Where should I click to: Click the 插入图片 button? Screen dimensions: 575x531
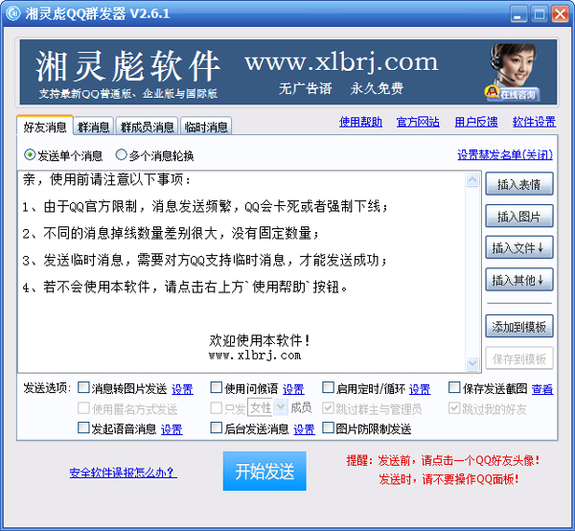tap(518, 216)
